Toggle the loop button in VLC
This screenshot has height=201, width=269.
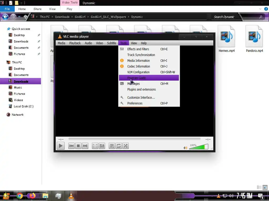(x=119, y=146)
